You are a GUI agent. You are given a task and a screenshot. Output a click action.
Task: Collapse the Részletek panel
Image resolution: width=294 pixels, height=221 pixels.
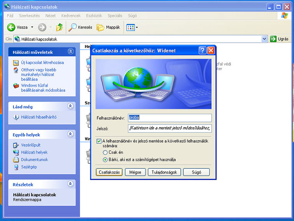[x=70, y=184]
